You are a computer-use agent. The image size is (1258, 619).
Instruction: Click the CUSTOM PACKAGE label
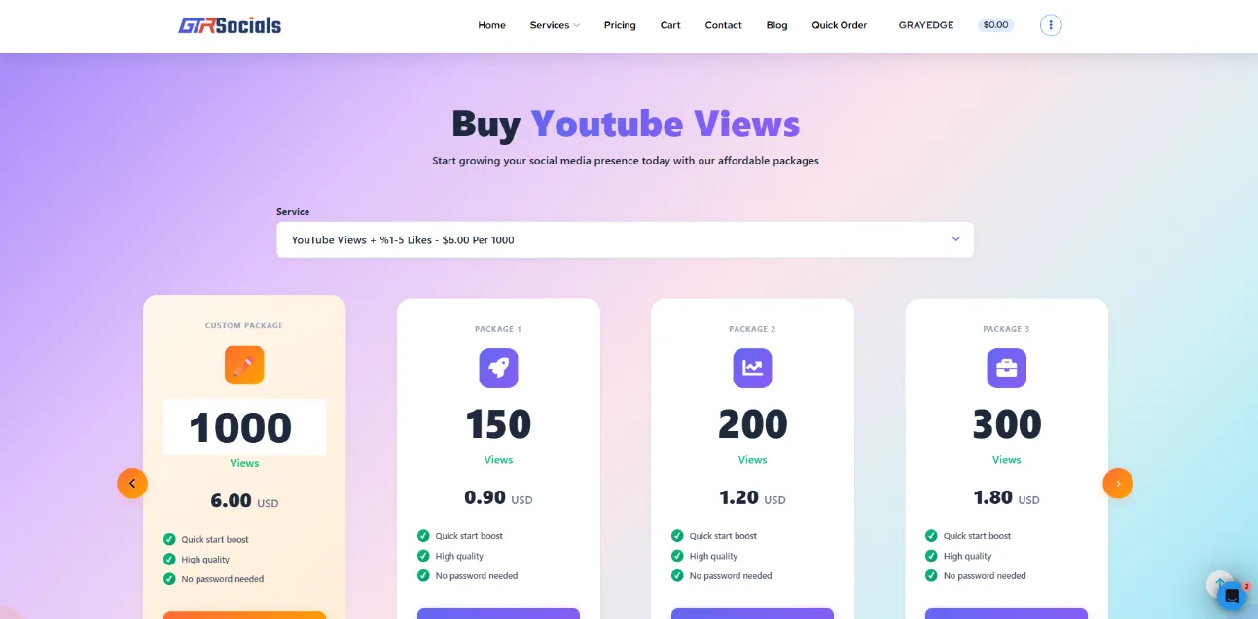244,326
